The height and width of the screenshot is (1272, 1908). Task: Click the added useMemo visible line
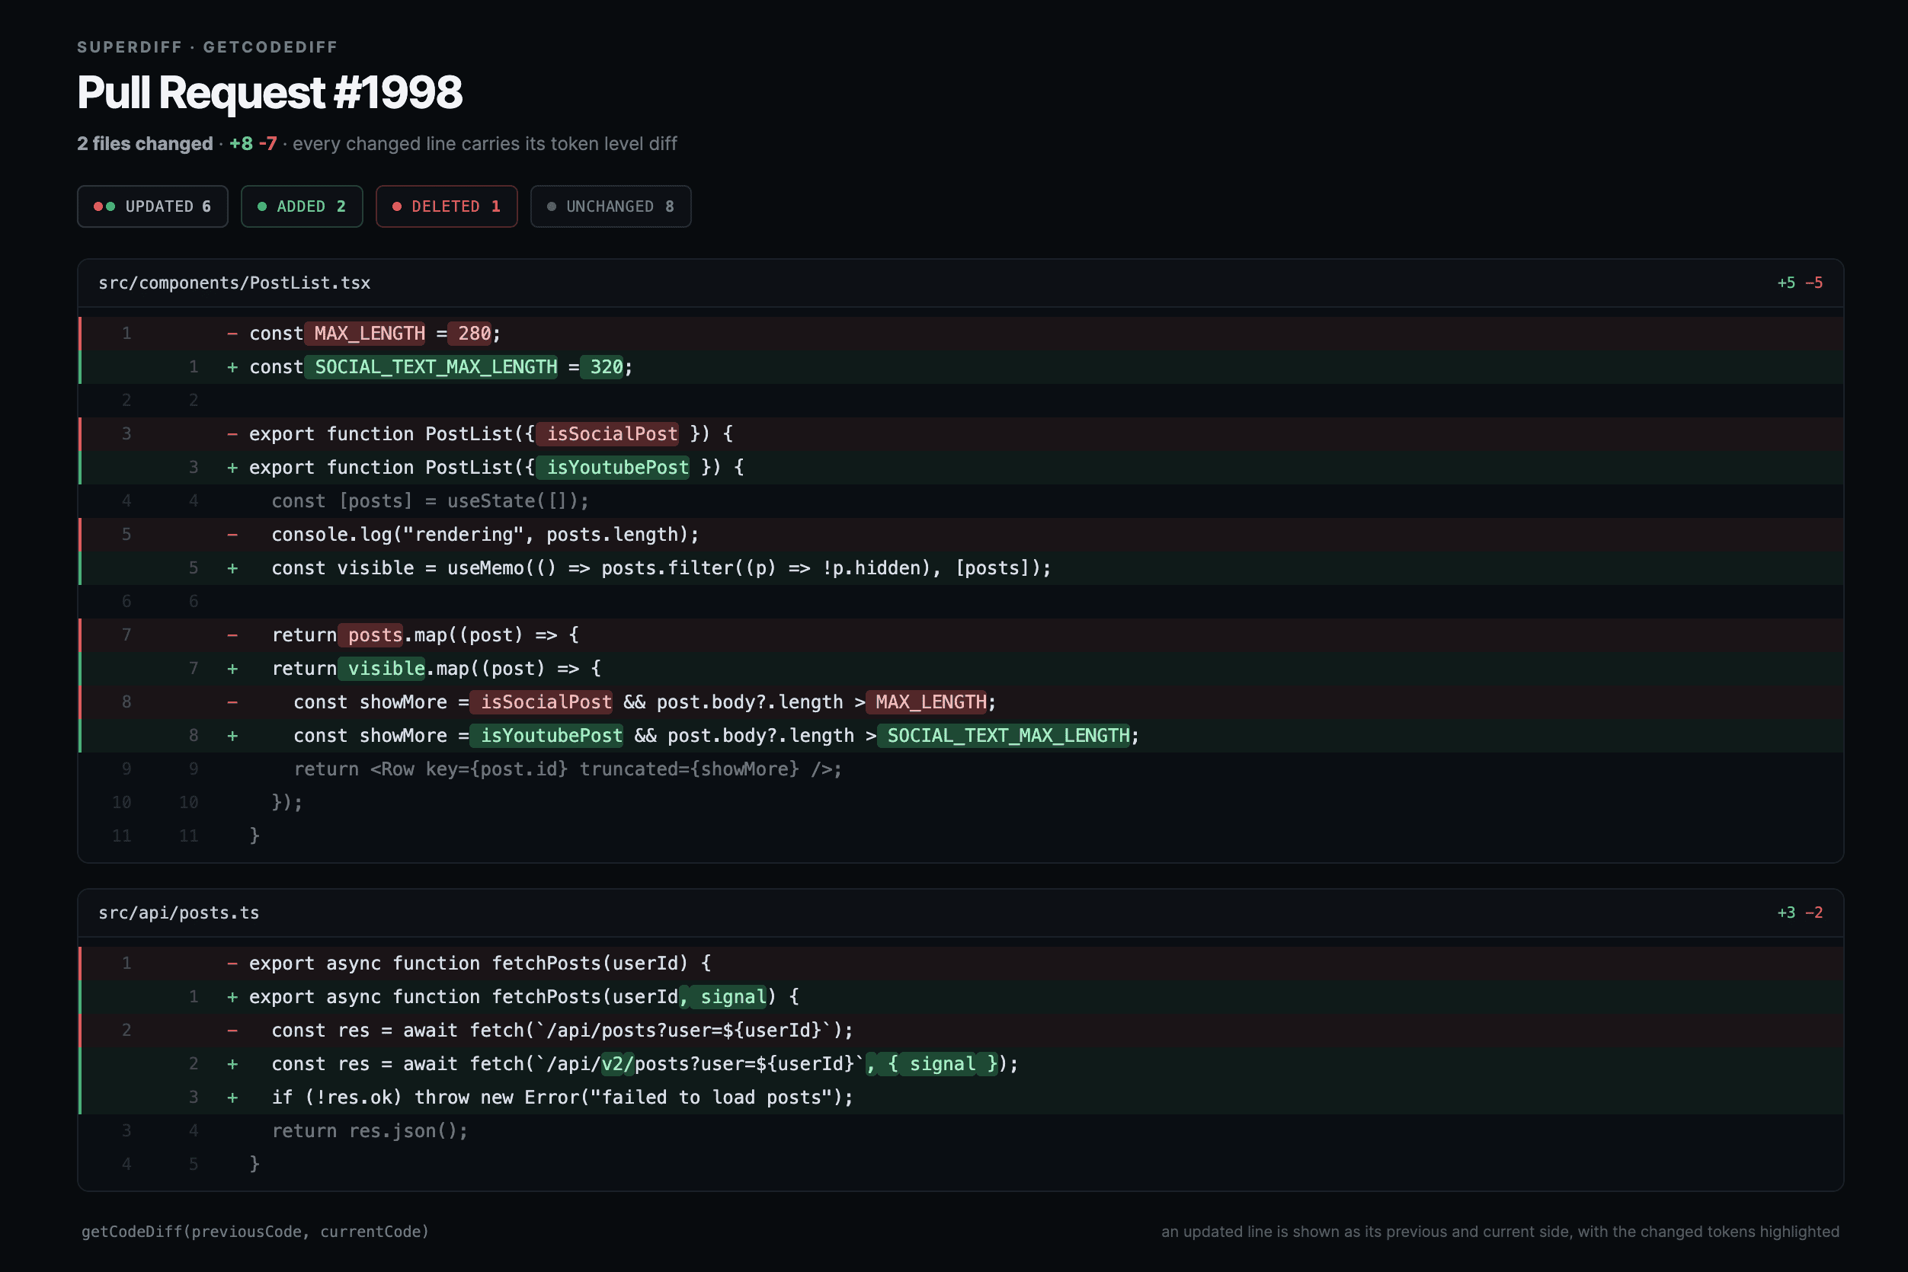click(x=960, y=568)
